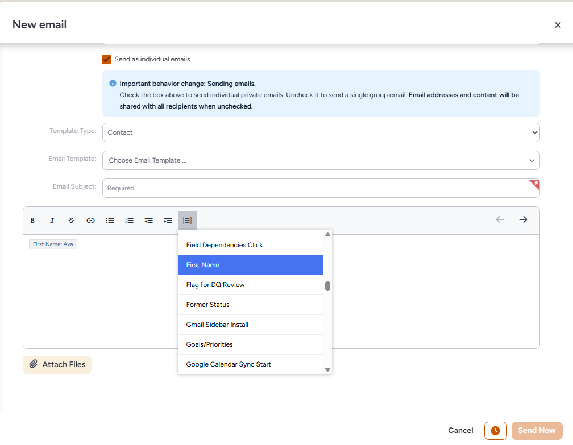573x445 pixels.
Task: Insert a numbered list
Action: (x=130, y=221)
